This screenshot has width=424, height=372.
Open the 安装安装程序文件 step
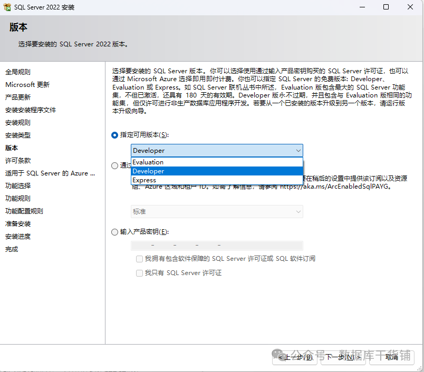pos(31,110)
